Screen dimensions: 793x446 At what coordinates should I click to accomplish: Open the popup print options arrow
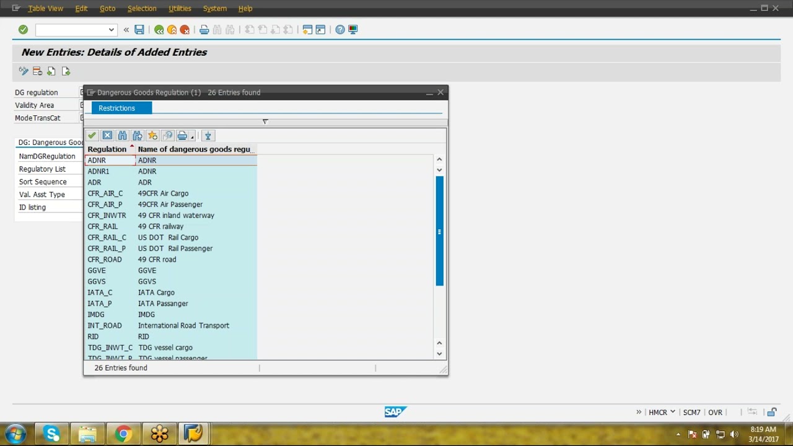click(193, 137)
